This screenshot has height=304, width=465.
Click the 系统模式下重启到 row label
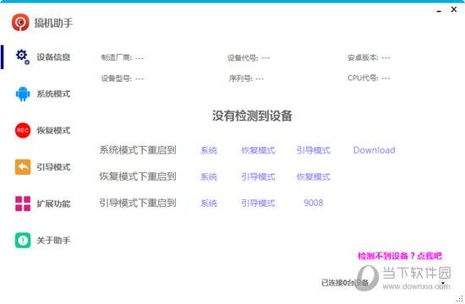pyautogui.click(x=138, y=150)
